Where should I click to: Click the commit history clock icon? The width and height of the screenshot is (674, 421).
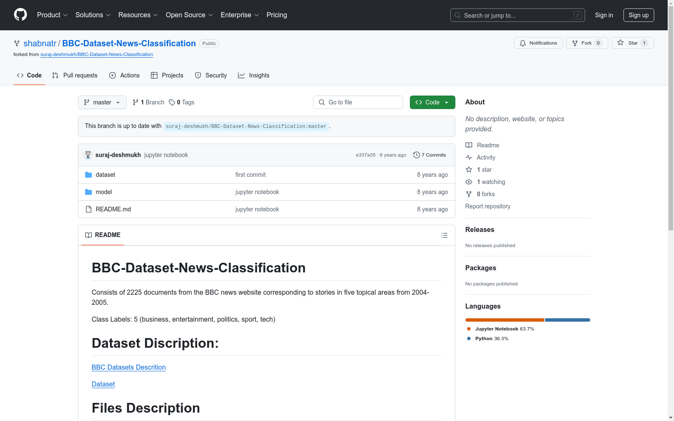[x=417, y=155]
